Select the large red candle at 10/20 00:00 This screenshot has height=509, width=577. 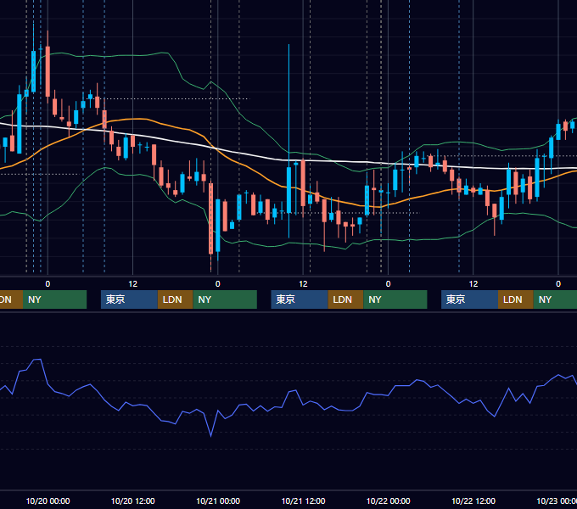pyautogui.click(x=48, y=71)
